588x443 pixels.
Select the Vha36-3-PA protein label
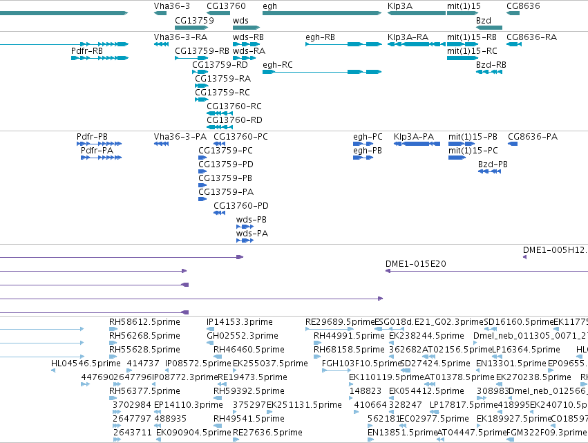[180, 137]
